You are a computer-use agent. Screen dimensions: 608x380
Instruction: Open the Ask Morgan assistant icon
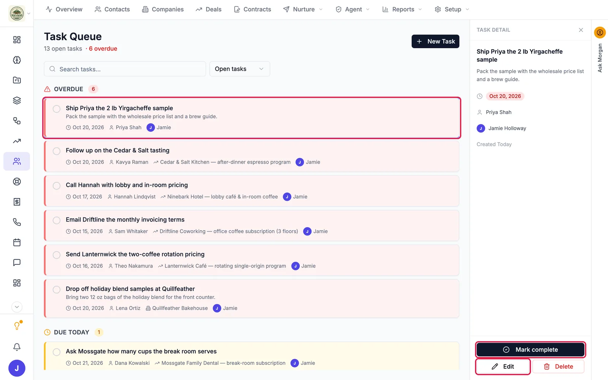pyautogui.click(x=600, y=32)
